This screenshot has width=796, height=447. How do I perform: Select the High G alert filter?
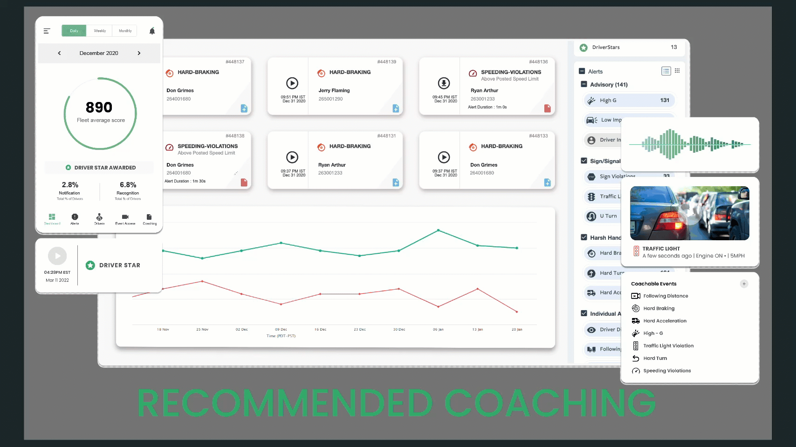pyautogui.click(x=629, y=100)
